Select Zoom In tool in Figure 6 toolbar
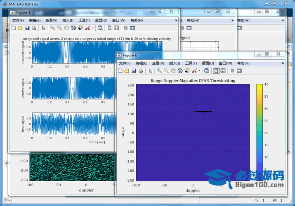The image size is (295, 206). click(159, 71)
